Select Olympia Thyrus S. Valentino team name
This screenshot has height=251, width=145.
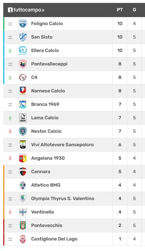tap(63, 198)
